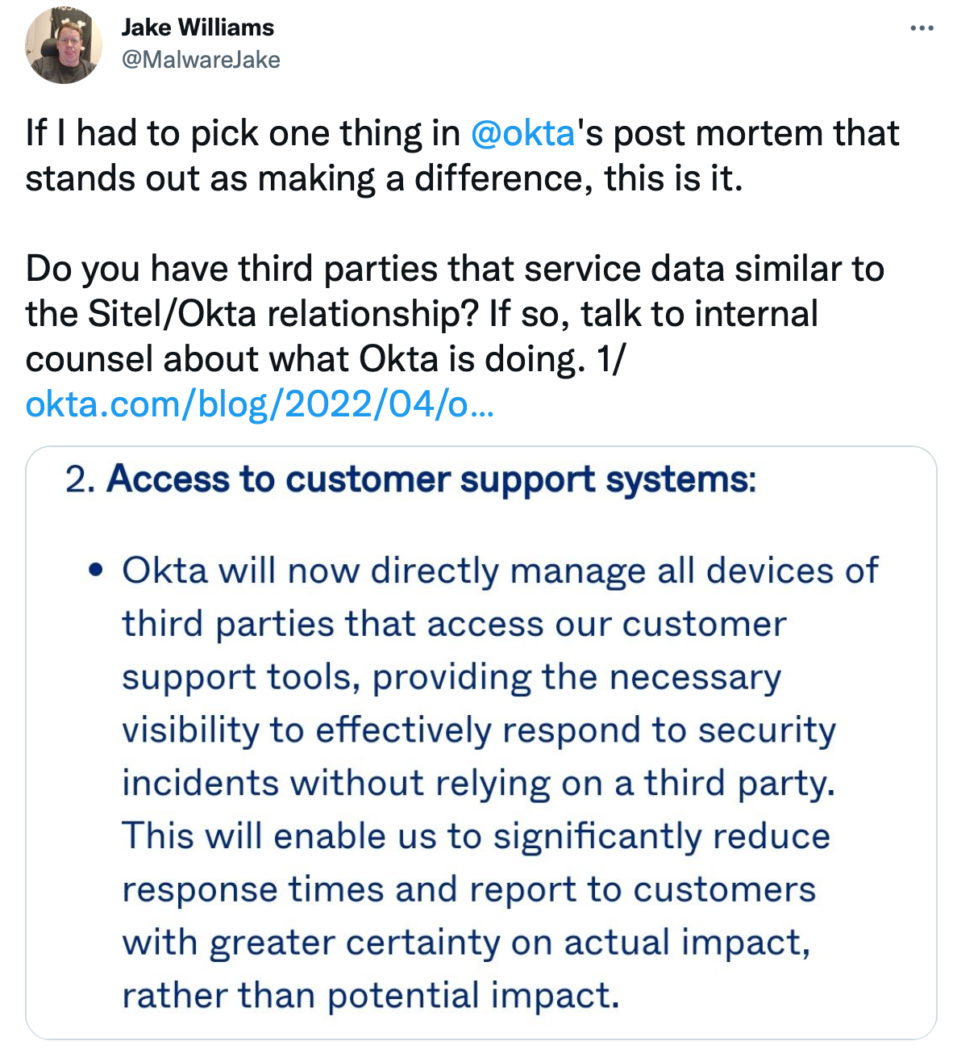Click Jake Williams' profile avatar photo
The height and width of the screenshot is (1054, 953).
64,45
